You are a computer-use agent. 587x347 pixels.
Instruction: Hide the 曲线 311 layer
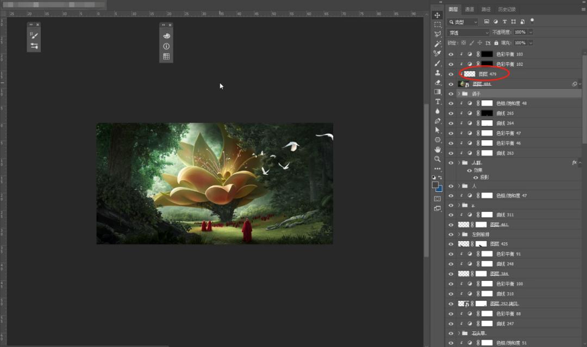(x=451, y=215)
